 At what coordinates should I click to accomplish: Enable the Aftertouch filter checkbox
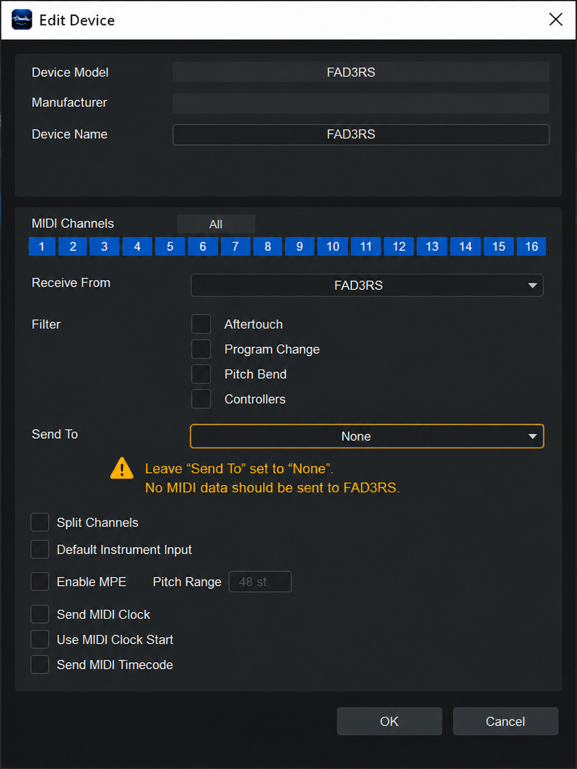[201, 324]
